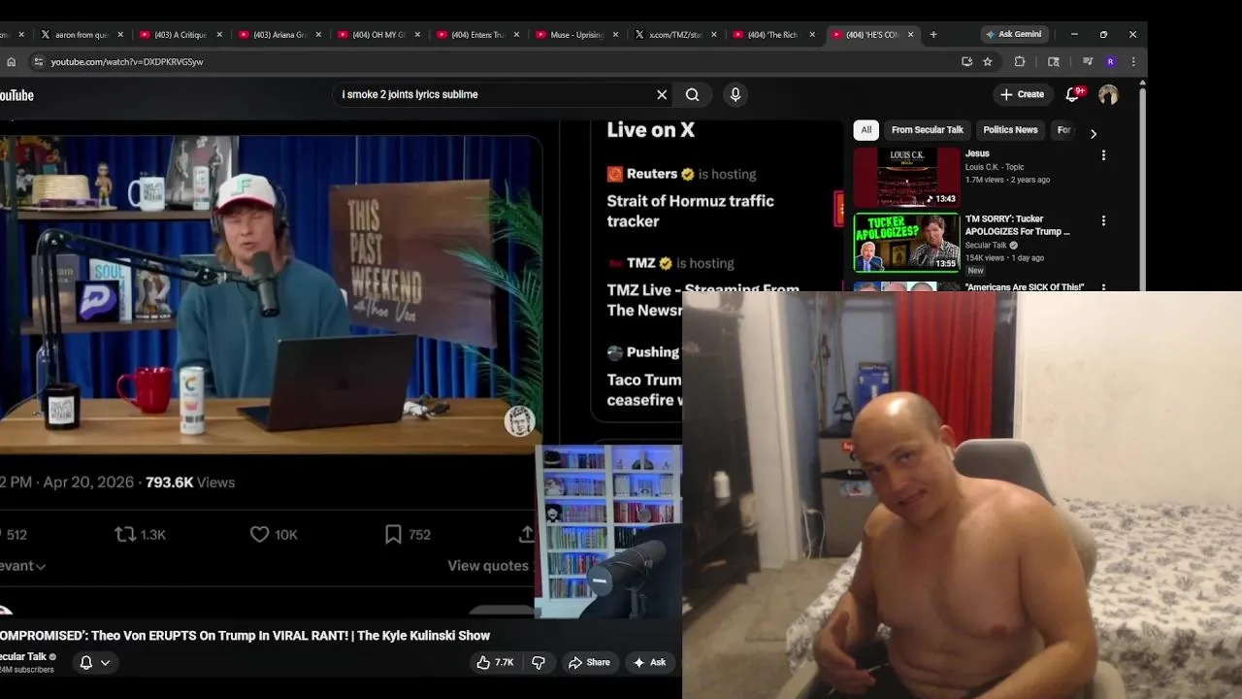Bookmark this page with the star icon
The height and width of the screenshot is (699, 1242).
pyautogui.click(x=988, y=61)
